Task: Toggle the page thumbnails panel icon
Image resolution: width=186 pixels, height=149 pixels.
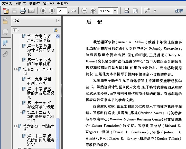Action: tap(5, 32)
